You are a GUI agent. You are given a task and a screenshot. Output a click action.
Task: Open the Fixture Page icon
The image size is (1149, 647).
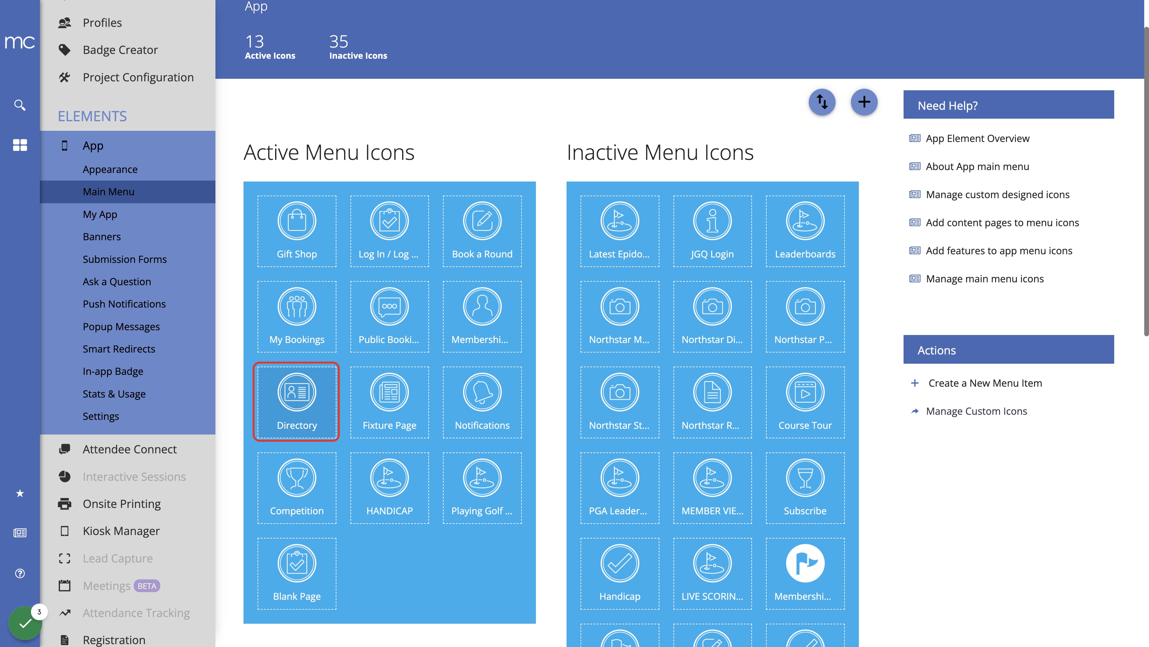(389, 402)
